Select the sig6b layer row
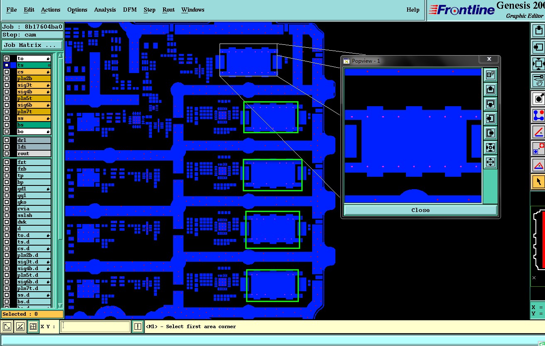Screen dimensions: 545x346 pos(34,105)
